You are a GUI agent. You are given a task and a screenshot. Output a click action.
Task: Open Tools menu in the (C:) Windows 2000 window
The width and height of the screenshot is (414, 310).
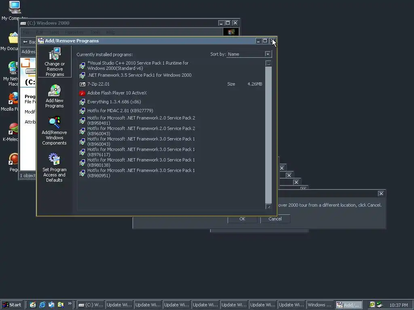[x=95, y=32]
